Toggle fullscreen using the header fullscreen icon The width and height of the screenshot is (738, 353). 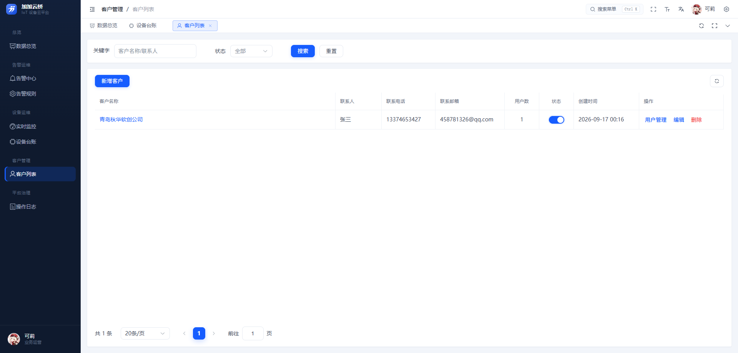pos(653,9)
